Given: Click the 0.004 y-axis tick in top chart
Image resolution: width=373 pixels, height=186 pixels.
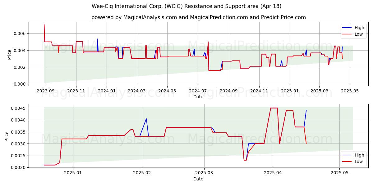Looking at the screenshot, I should [x=20, y=50].
